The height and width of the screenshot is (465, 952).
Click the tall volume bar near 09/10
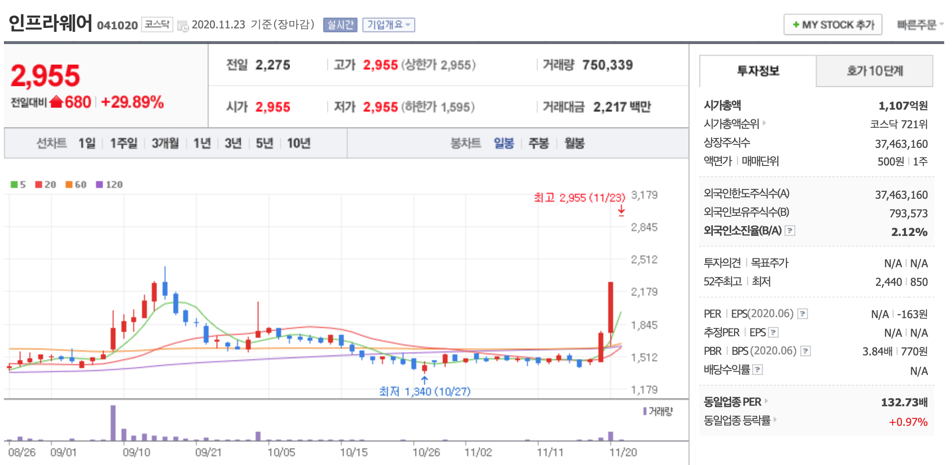113,423
